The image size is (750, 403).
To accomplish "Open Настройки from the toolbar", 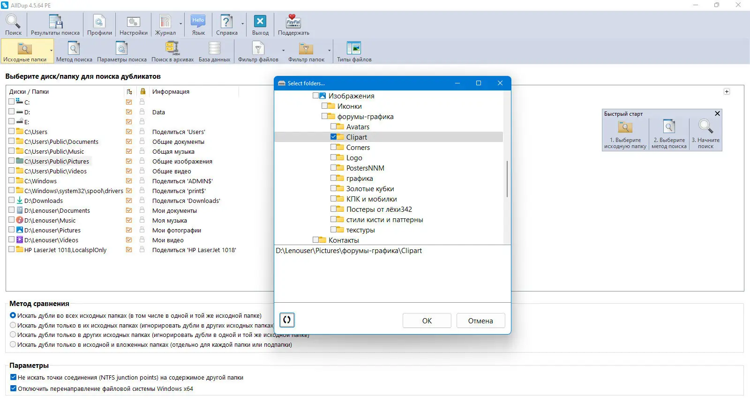I will point(134,25).
